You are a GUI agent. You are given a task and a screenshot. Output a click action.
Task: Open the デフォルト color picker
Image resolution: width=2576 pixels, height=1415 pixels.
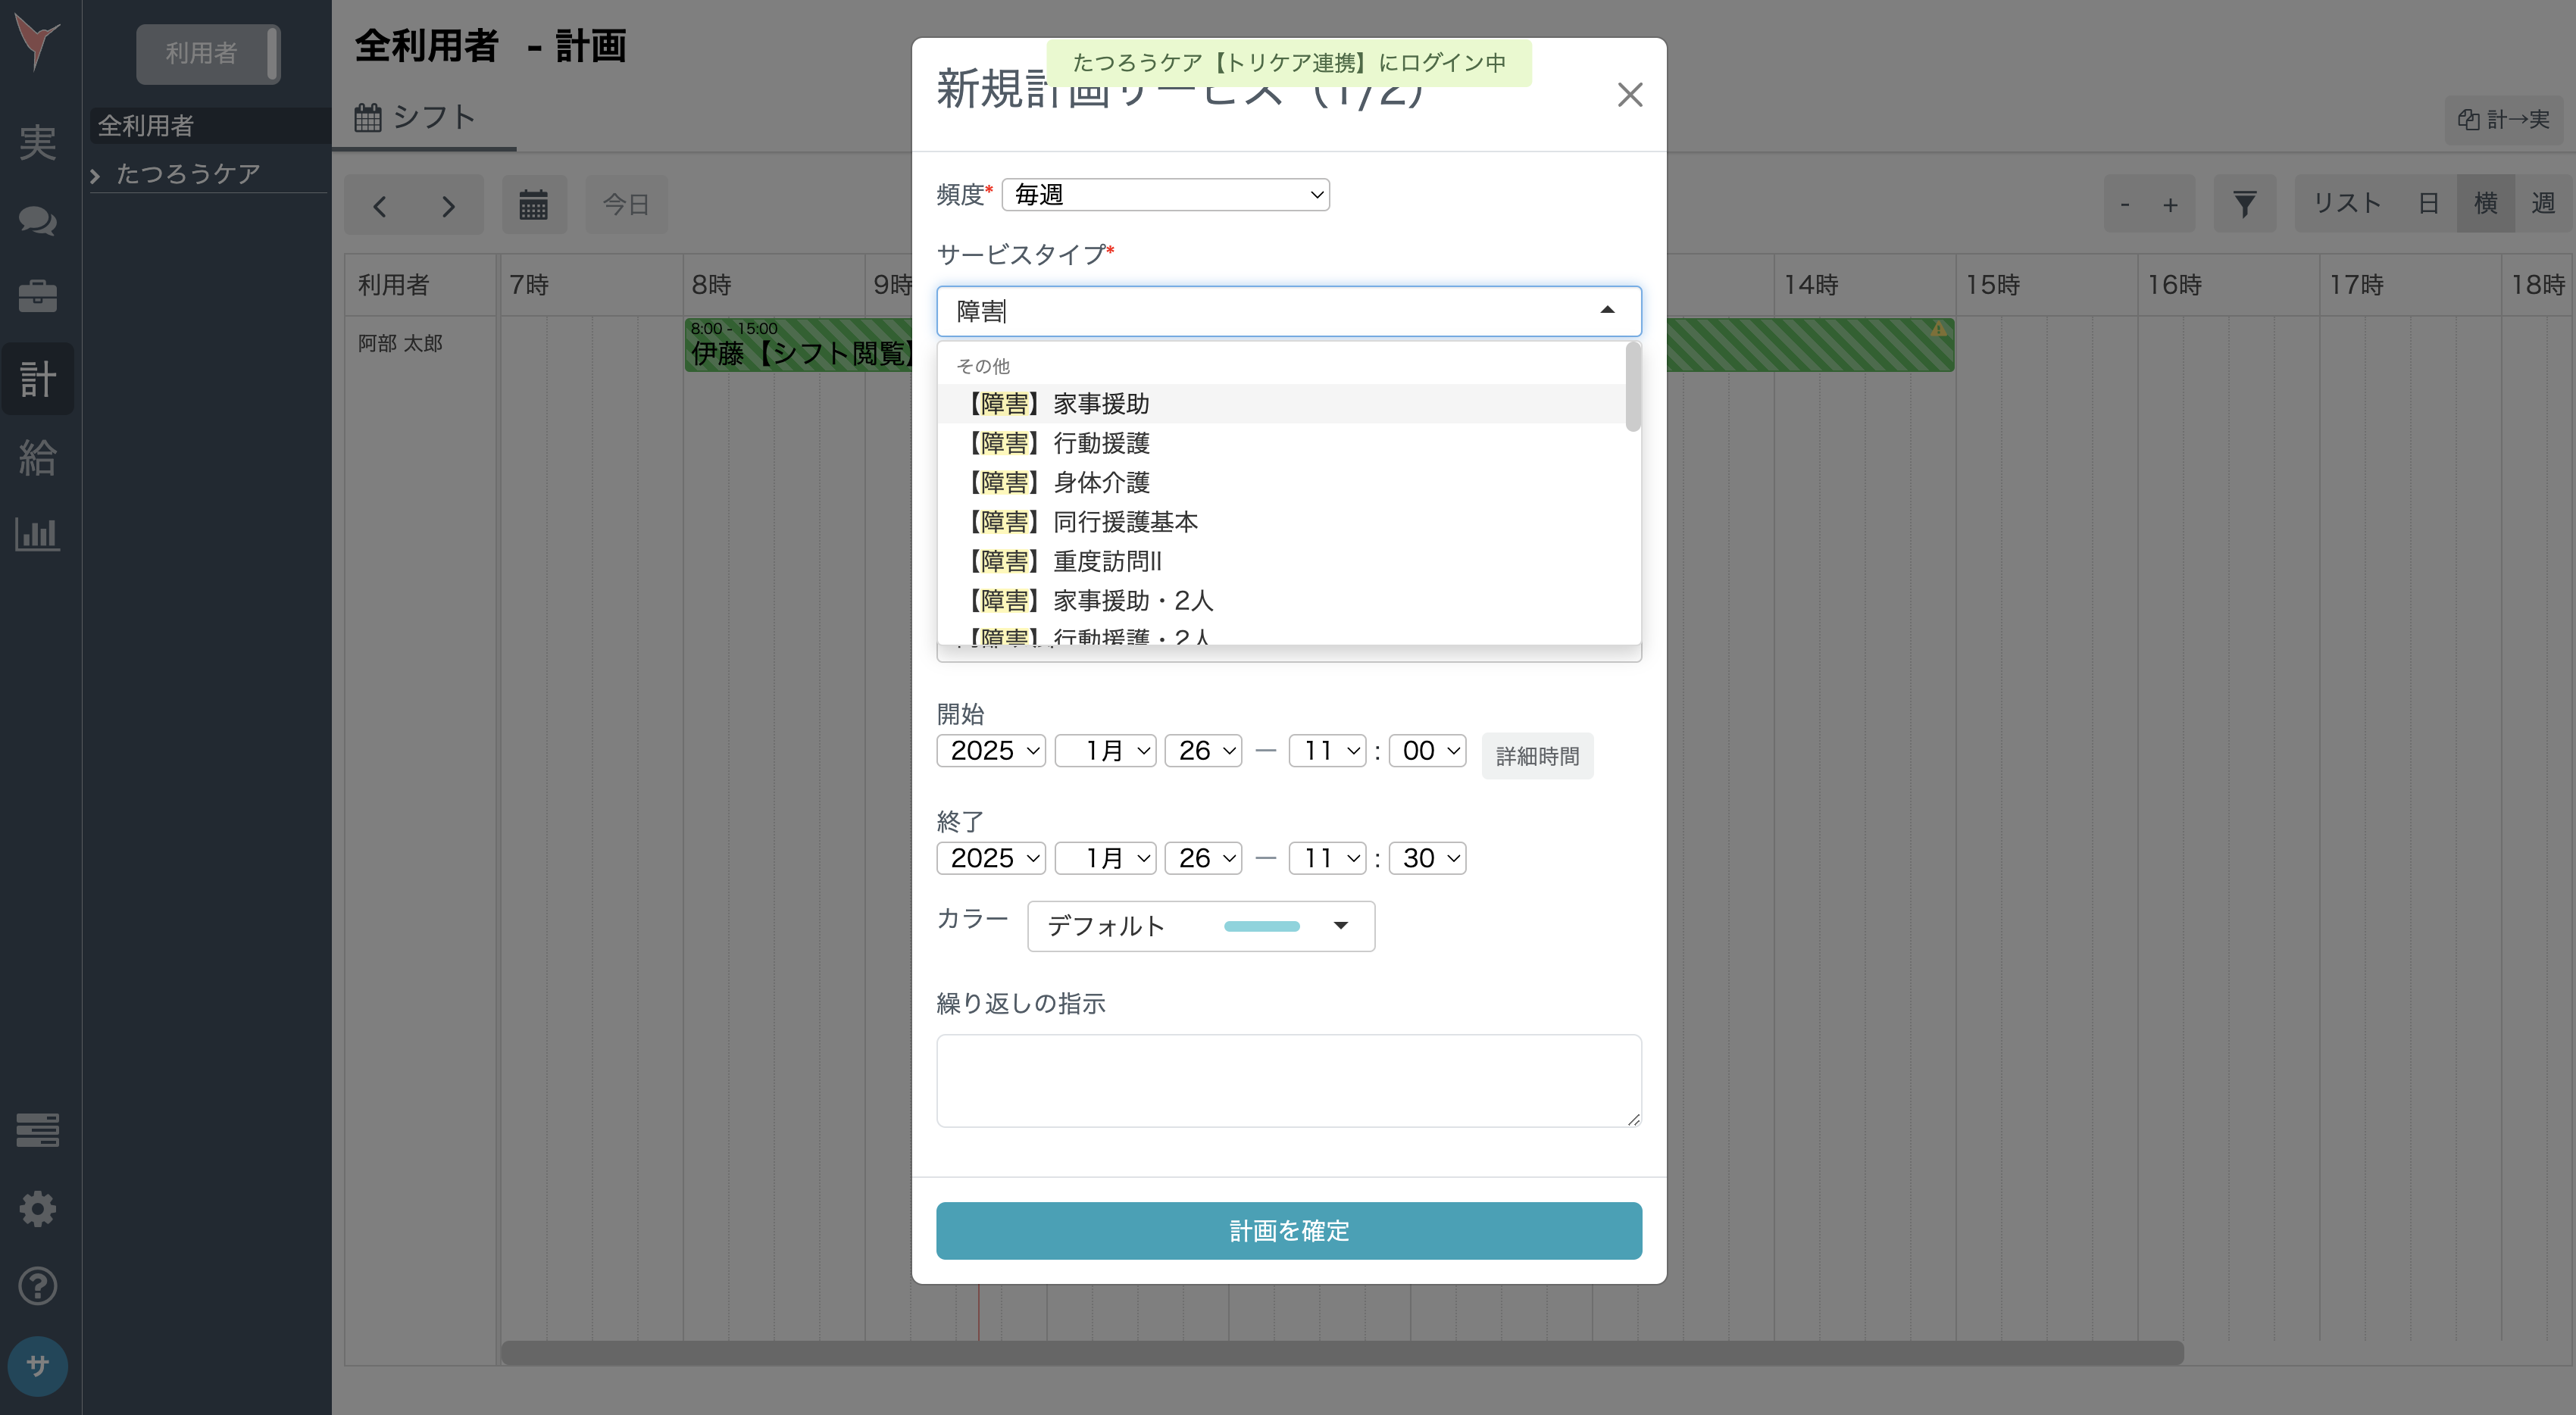[1200, 926]
